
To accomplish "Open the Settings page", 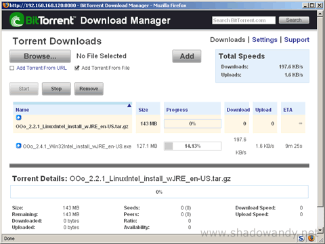I will click(x=265, y=40).
